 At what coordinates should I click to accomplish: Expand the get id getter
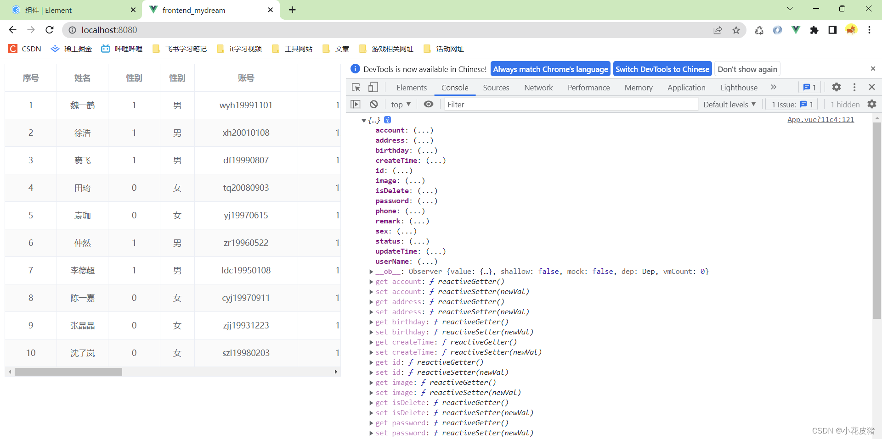pyautogui.click(x=371, y=362)
